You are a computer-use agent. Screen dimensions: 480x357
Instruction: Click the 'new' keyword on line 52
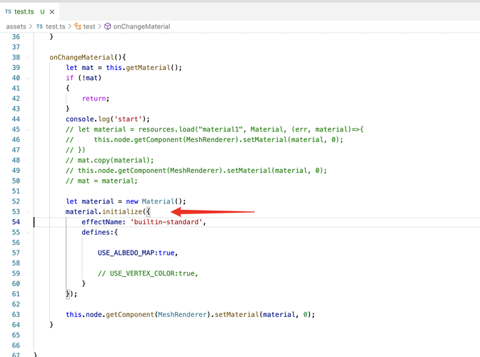[132, 201]
